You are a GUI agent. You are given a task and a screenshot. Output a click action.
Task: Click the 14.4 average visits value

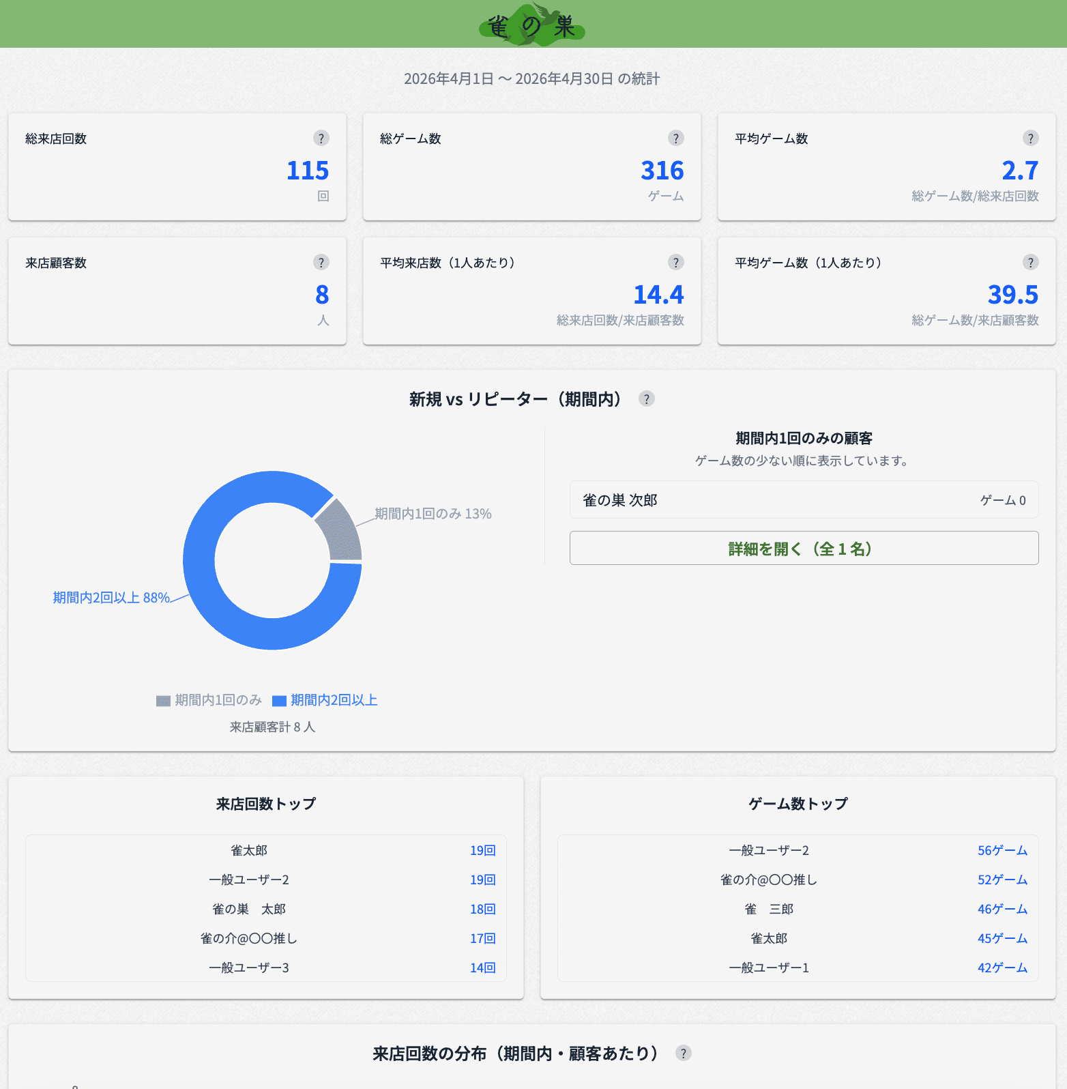pos(658,295)
